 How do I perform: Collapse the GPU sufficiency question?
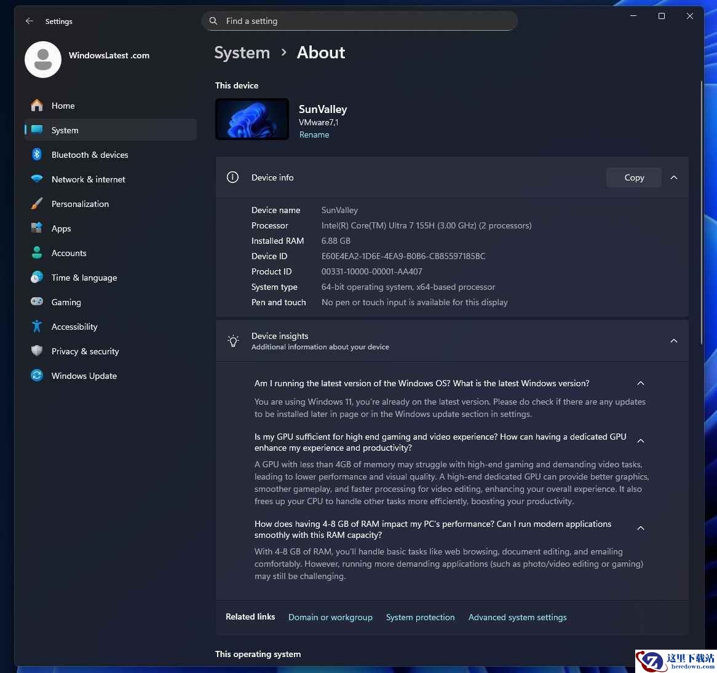click(641, 441)
